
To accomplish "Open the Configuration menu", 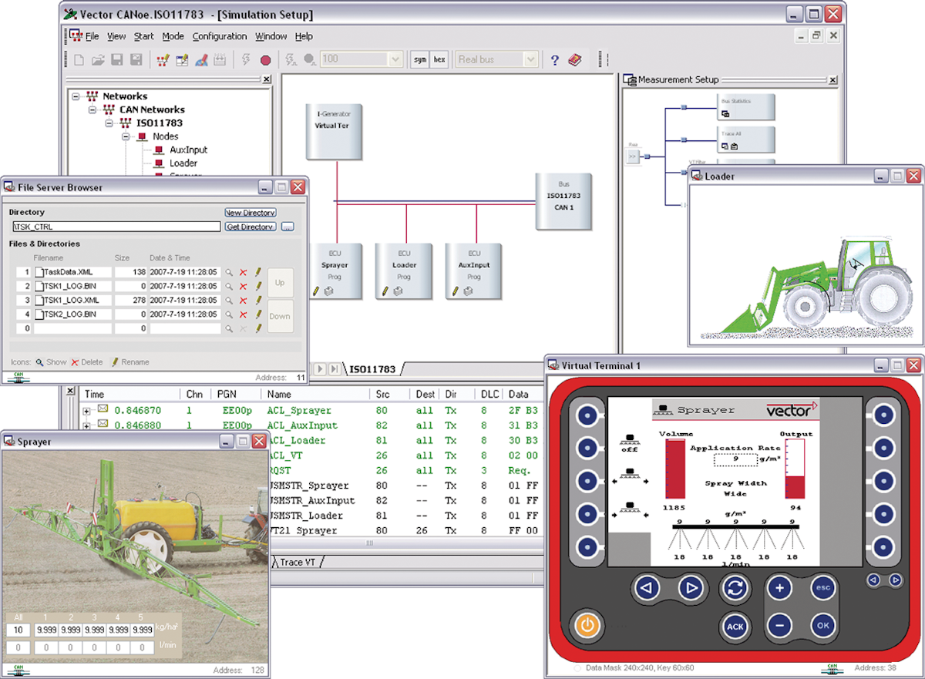I will click(x=219, y=36).
